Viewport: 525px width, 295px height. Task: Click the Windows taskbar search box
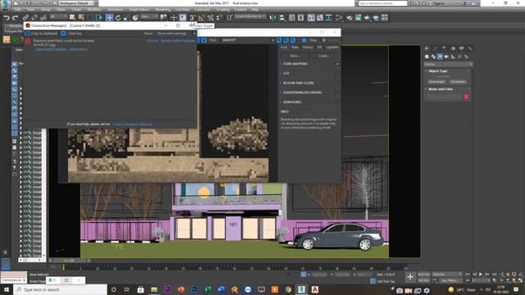tap(60, 289)
